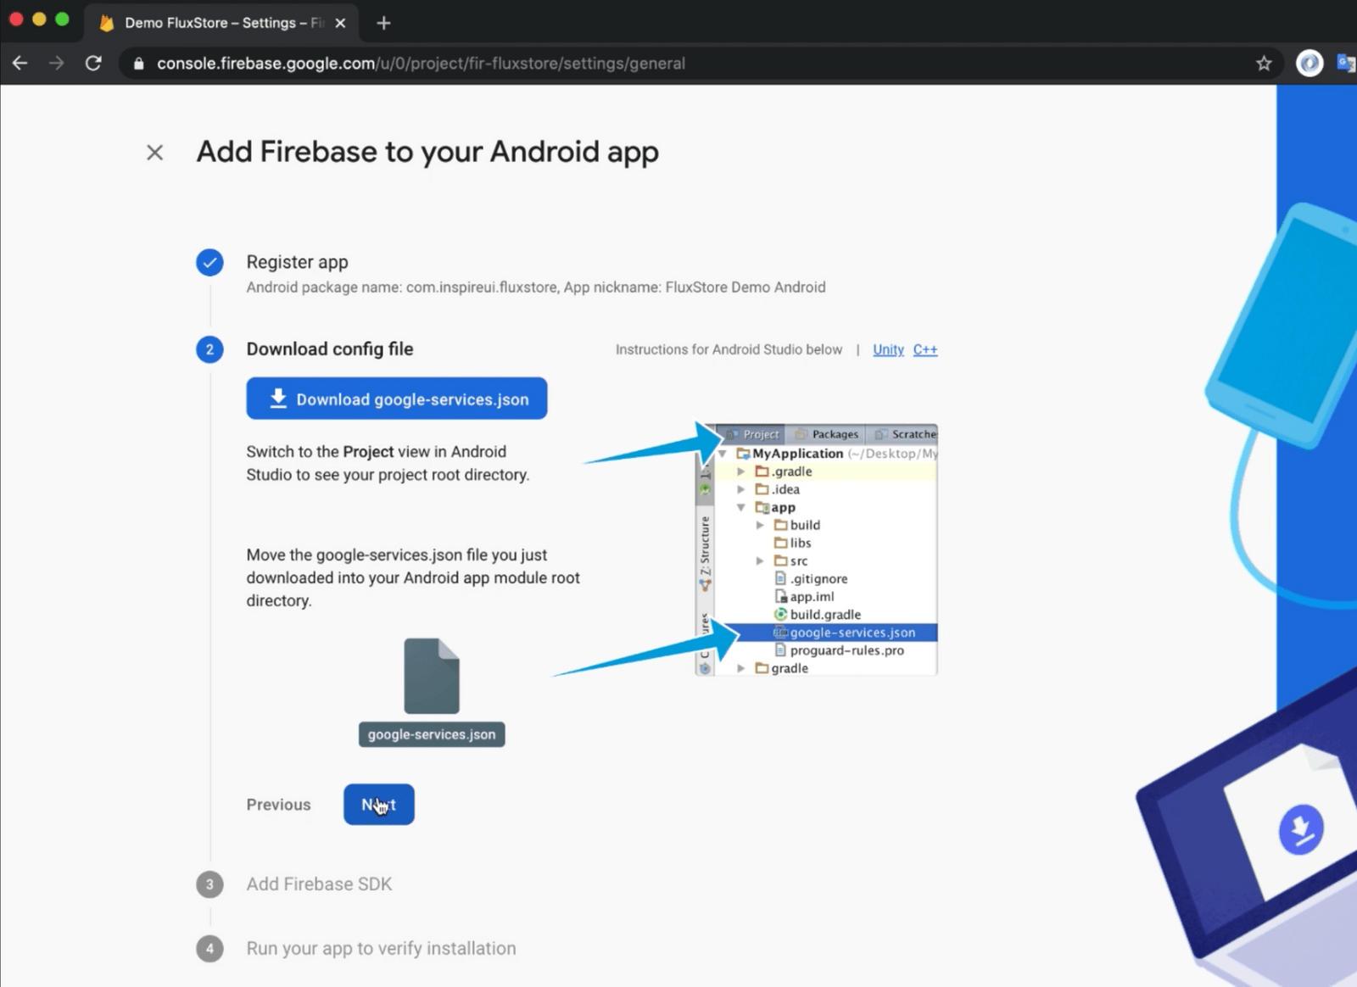The image size is (1357, 987).
Task: Close the Demo FluxStore Settings tab
Action: click(340, 23)
